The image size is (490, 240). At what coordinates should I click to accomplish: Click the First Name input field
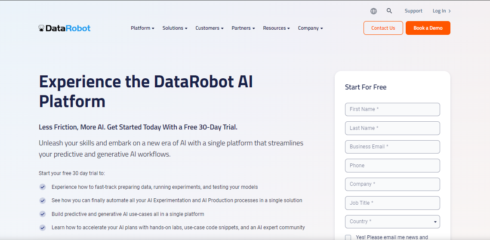392,109
